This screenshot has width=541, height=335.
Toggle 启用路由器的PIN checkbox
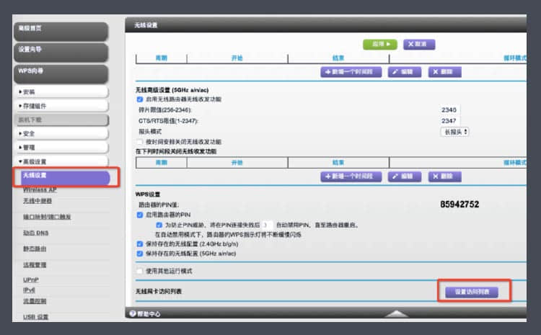tap(140, 215)
